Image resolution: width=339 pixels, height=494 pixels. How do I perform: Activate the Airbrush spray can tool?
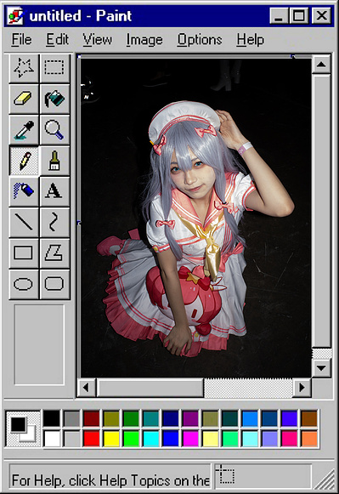point(24,191)
